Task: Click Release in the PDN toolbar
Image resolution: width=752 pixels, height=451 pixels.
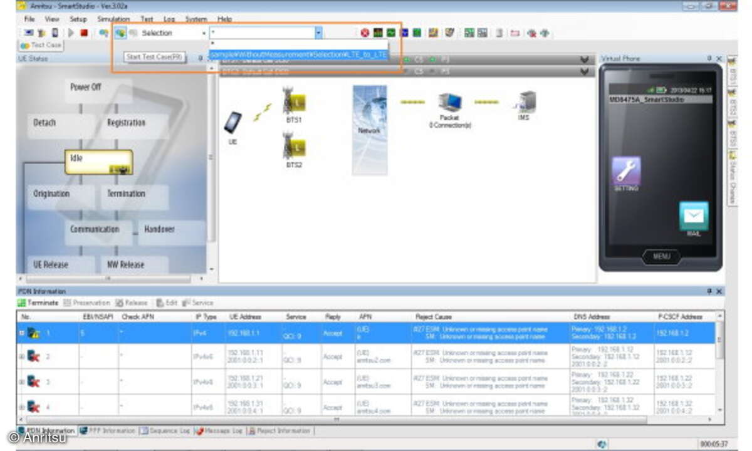Action: (132, 303)
